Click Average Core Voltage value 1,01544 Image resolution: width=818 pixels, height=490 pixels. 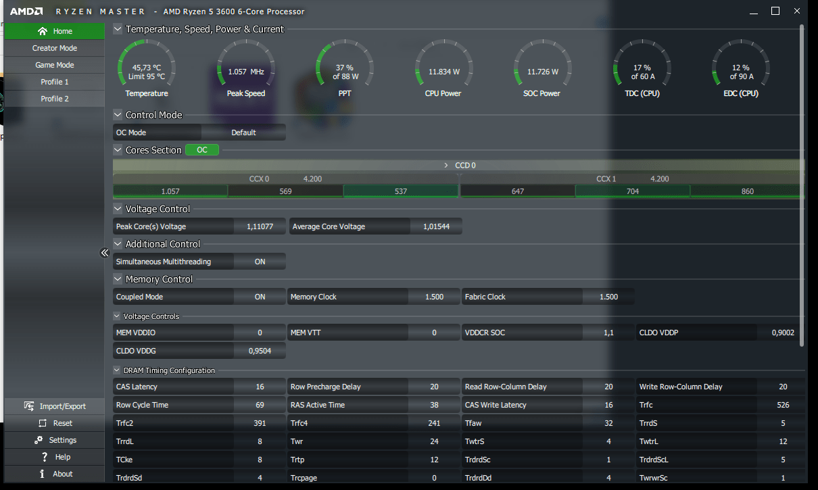pos(435,226)
